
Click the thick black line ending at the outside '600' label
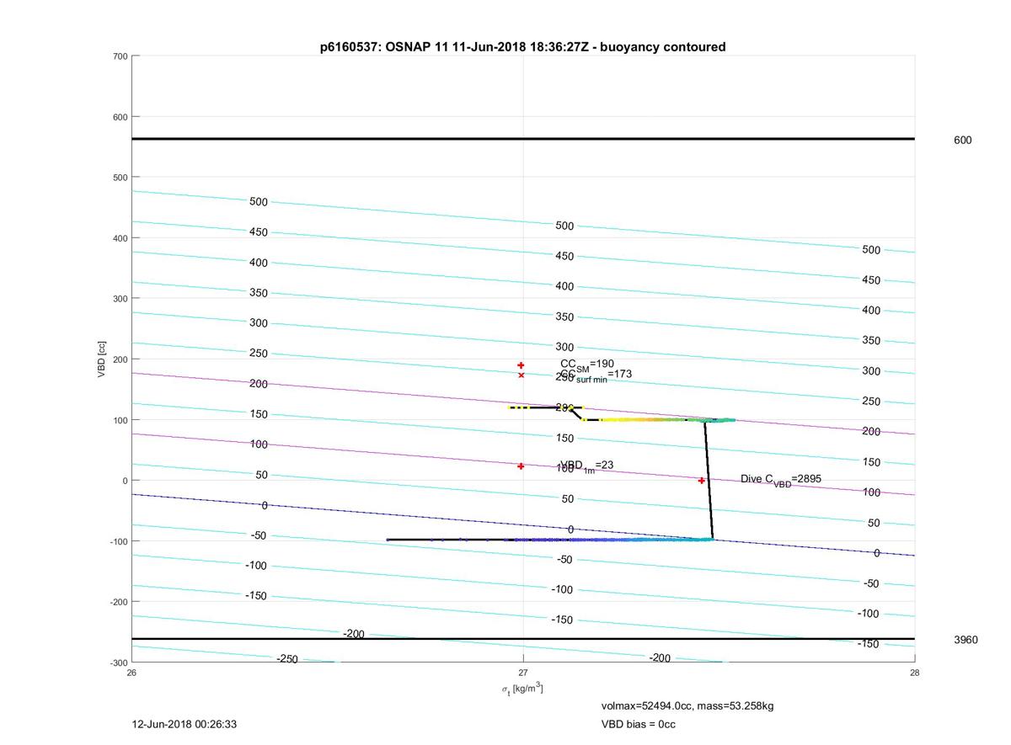click(522, 139)
